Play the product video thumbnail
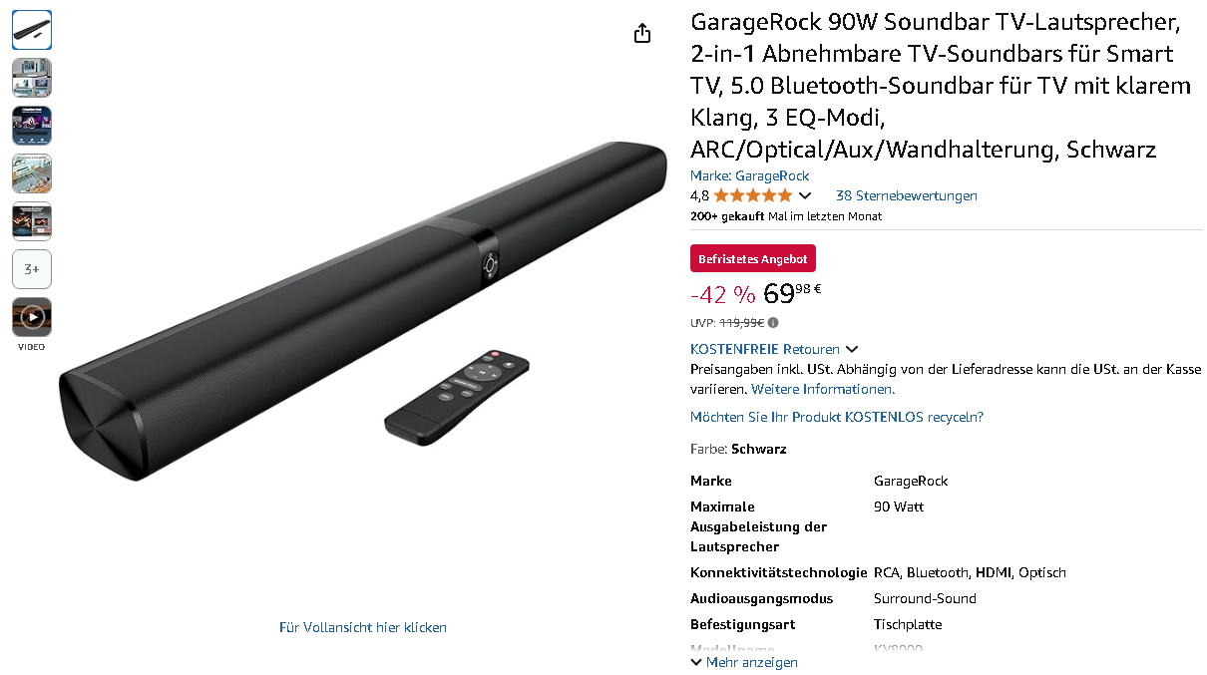1207x675 pixels. (x=32, y=317)
